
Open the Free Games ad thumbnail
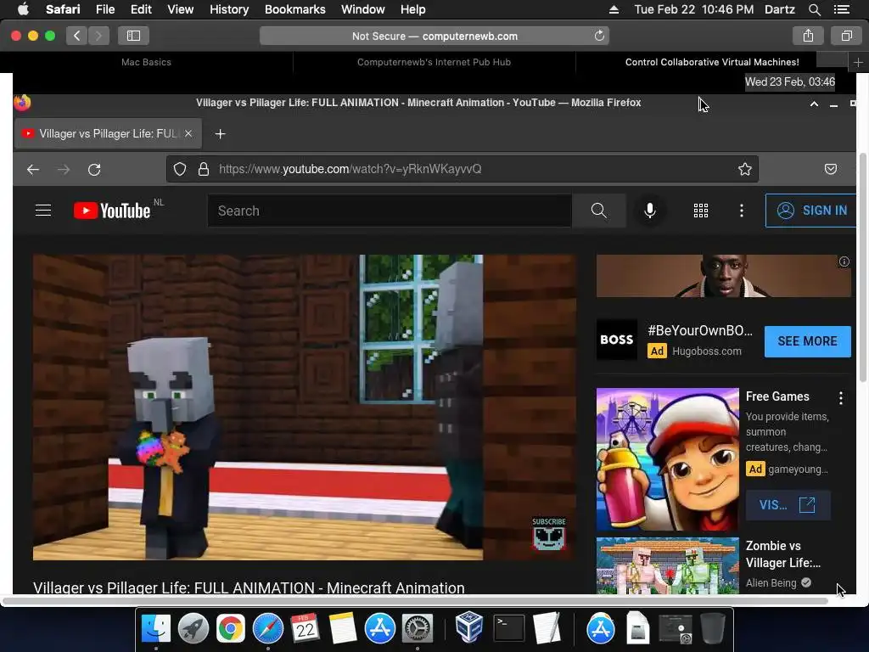(667, 459)
